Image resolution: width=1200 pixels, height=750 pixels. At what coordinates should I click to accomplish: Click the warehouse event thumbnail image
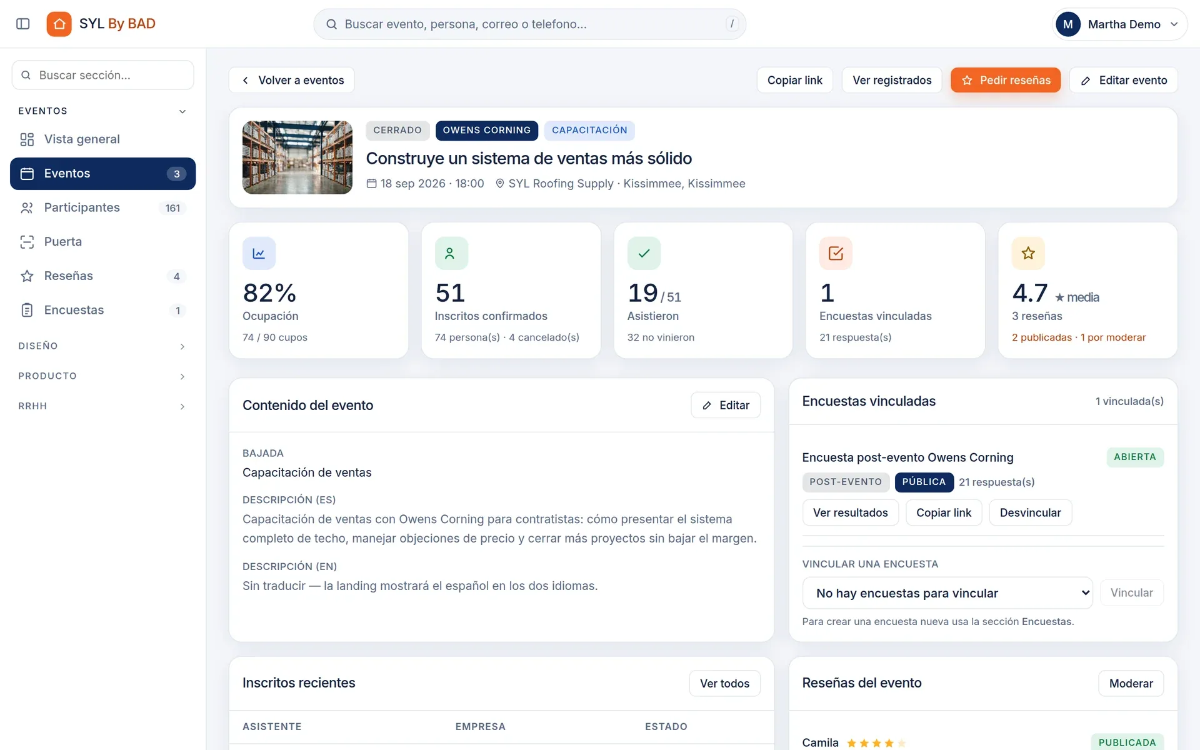297,157
